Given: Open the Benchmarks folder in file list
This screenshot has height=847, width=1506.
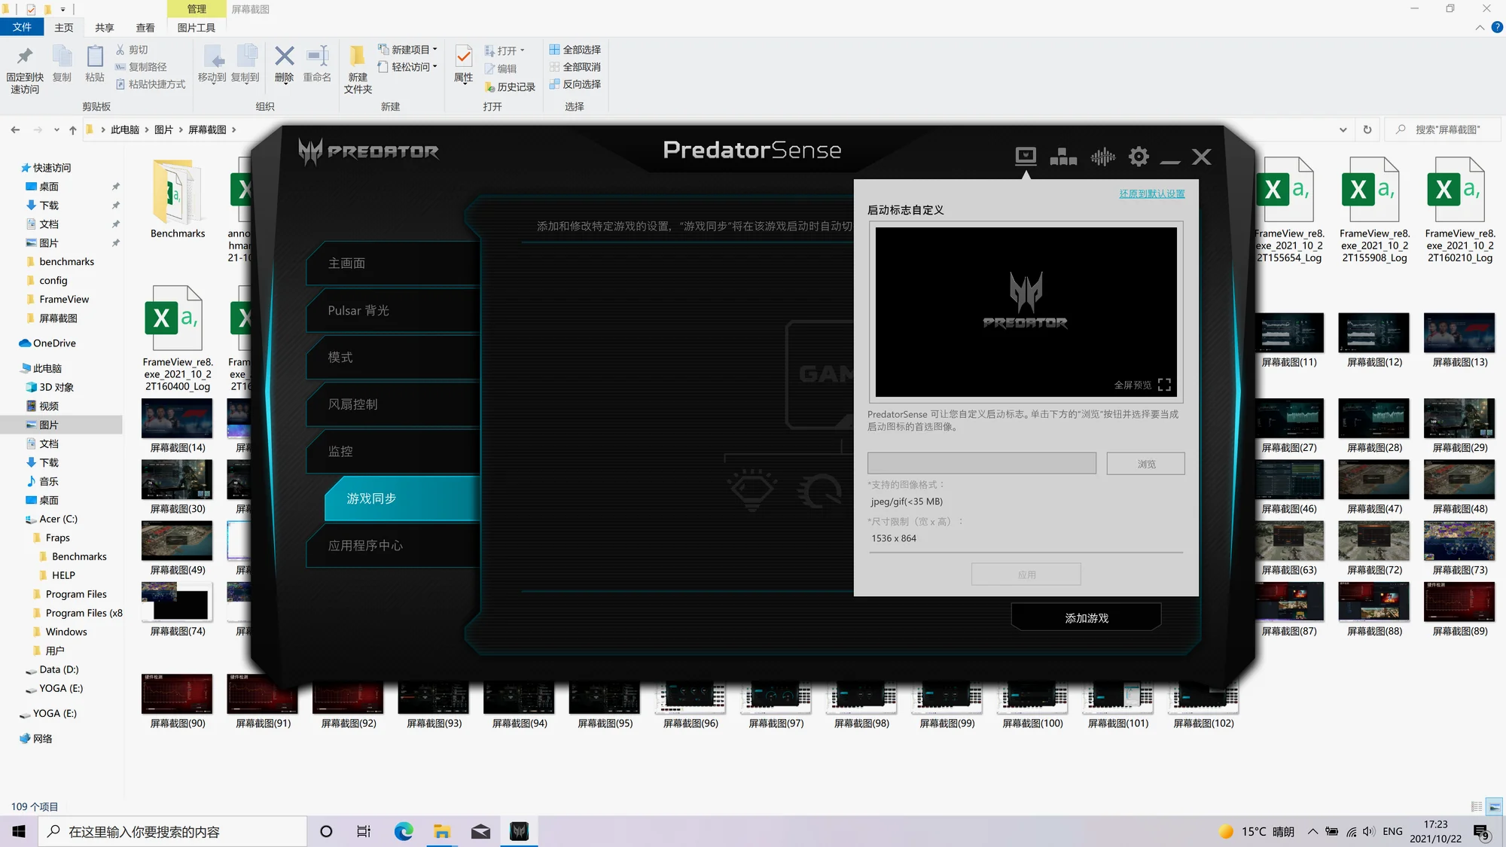Looking at the screenshot, I should 178,200.
